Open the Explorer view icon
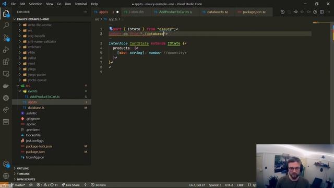The image size is (334, 188). (6, 14)
